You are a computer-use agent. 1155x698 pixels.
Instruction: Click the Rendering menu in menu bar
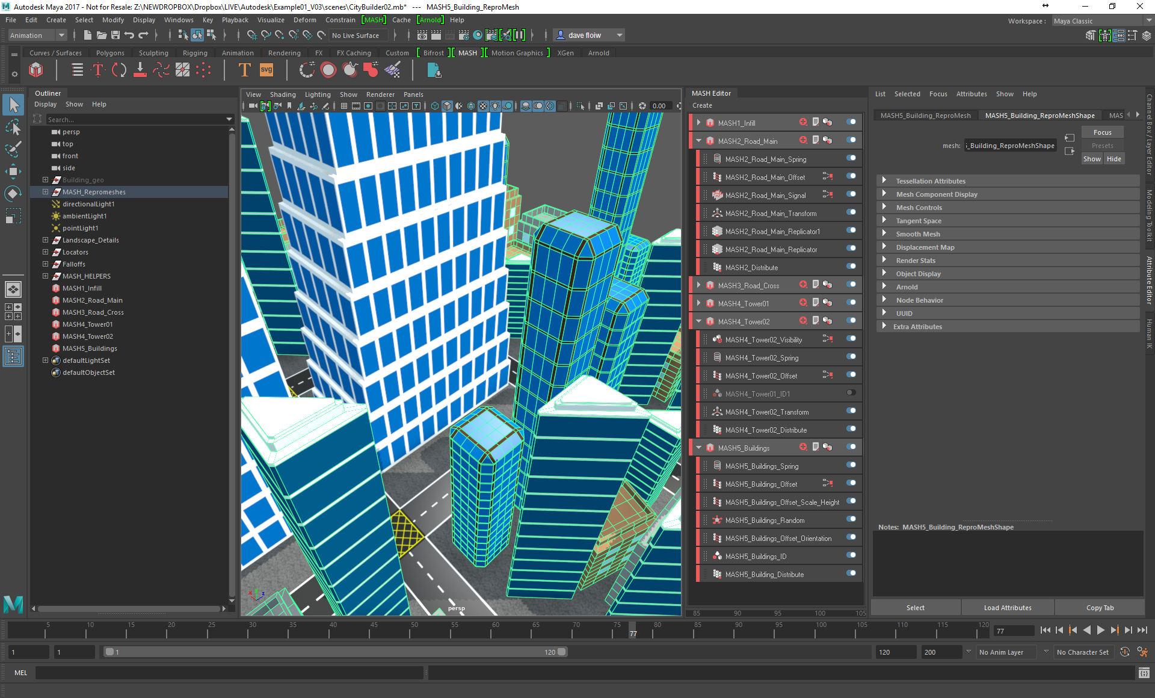(x=285, y=52)
